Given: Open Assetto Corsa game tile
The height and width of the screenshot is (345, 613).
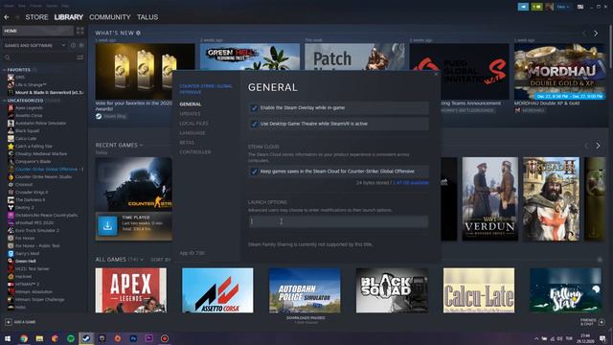Looking at the screenshot, I should click(217, 290).
